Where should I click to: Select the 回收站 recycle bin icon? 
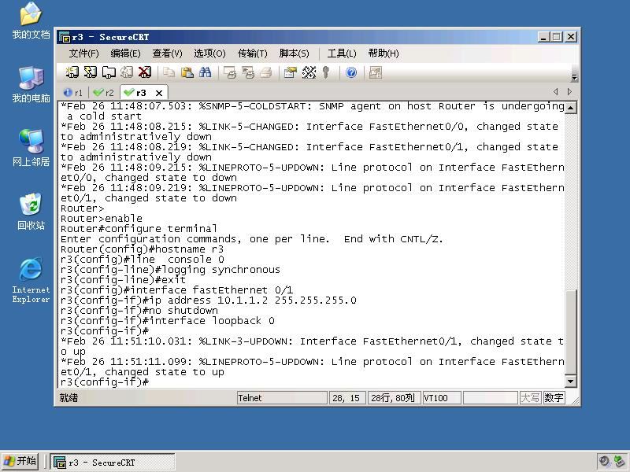point(31,212)
